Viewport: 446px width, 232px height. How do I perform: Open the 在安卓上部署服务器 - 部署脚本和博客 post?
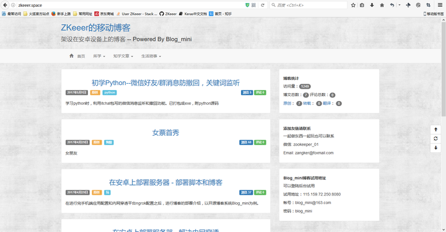coord(165,182)
